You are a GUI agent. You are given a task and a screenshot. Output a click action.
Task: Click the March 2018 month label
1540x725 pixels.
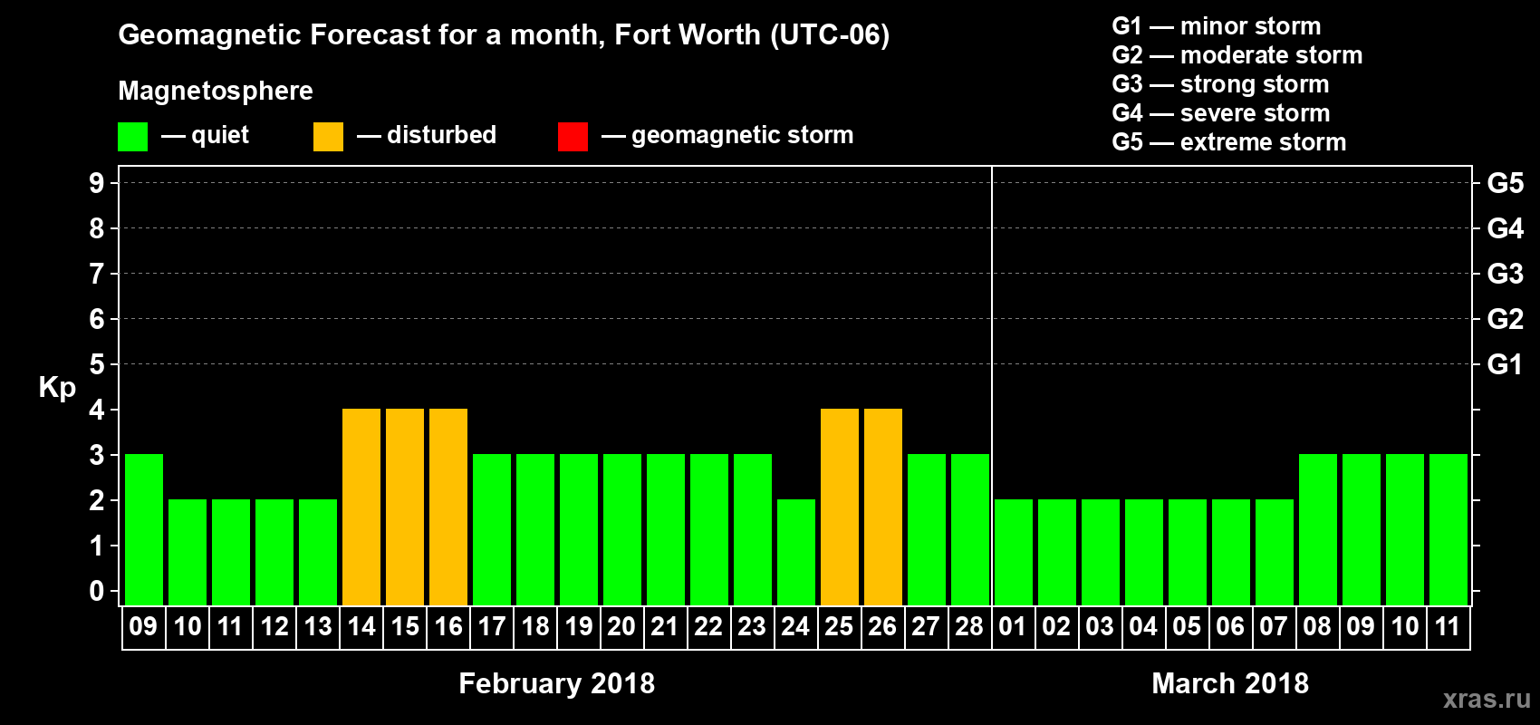[x=1230, y=683]
